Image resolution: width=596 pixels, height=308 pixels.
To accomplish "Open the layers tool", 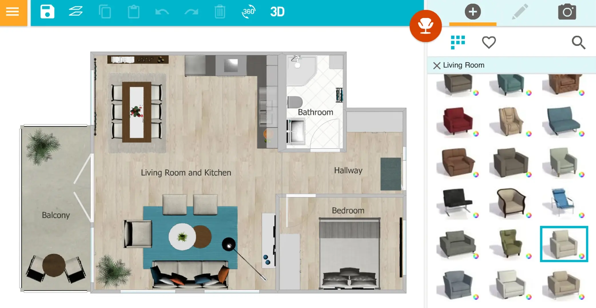I will tap(76, 12).
